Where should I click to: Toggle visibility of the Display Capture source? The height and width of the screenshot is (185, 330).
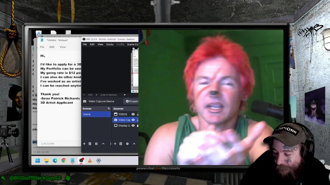point(133,126)
